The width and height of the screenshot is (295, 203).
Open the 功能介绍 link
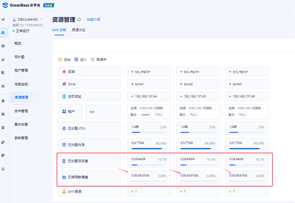pyautogui.click(x=93, y=20)
